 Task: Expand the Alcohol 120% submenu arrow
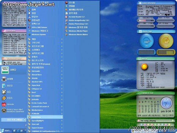pyautogui.click(x=62, y=82)
